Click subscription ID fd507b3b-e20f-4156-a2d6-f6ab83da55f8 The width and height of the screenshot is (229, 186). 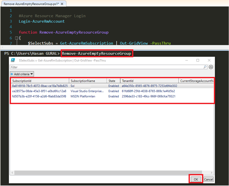pos(39,96)
